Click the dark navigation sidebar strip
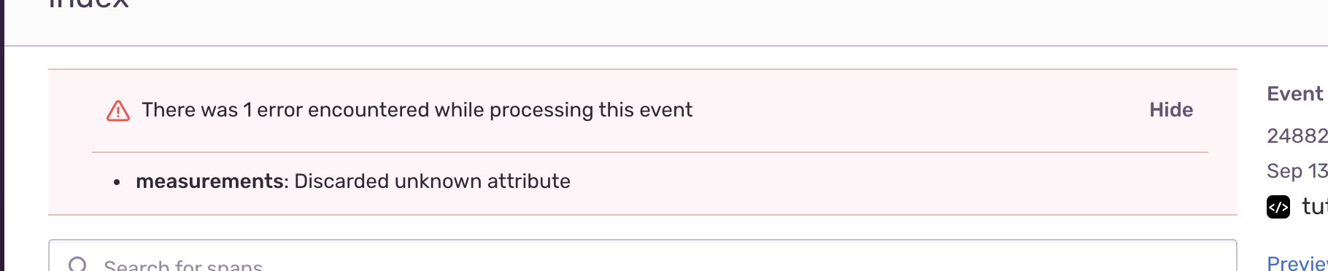Screen dimensions: 1328x271 tap(2, 135)
